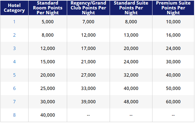Viewport: 195px width, 123px height.
Task: Open the Category 2 hotel link
Action: click(x=14, y=35)
